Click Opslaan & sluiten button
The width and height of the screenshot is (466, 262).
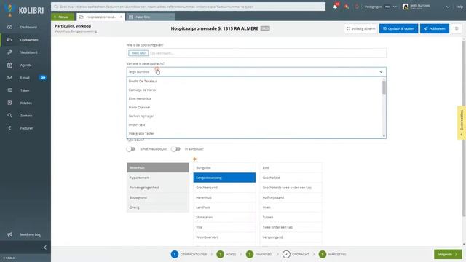tap(398, 28)
